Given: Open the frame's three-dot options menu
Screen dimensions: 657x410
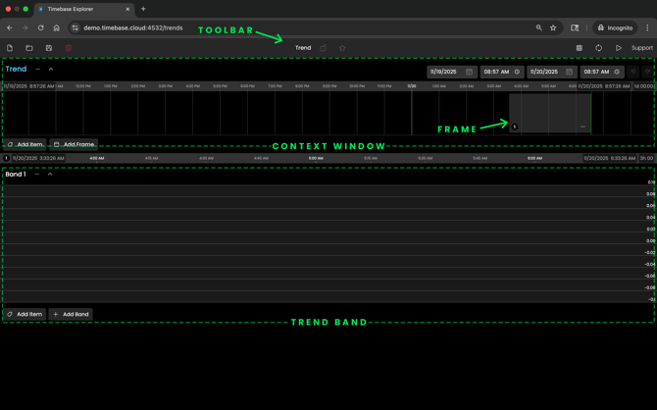Looking at the screenshot, I should pos(582,127).
